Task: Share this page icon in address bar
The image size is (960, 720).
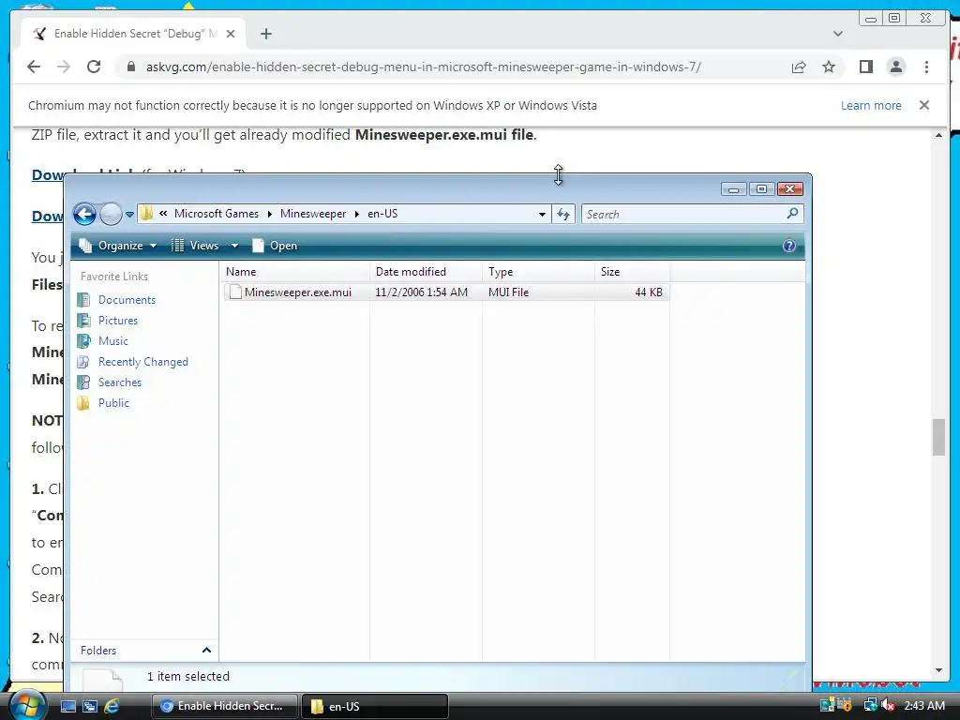Action: click(x=799, y=67)
